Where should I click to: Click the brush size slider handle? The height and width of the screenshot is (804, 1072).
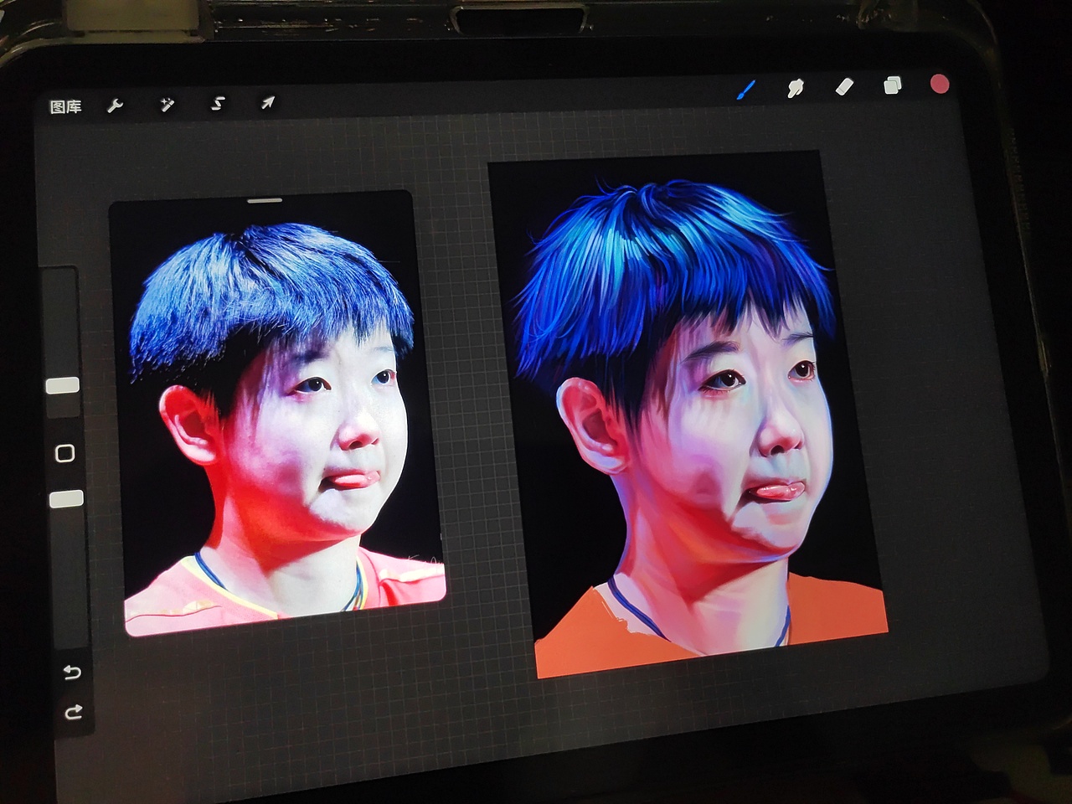[x=62, y=385]
